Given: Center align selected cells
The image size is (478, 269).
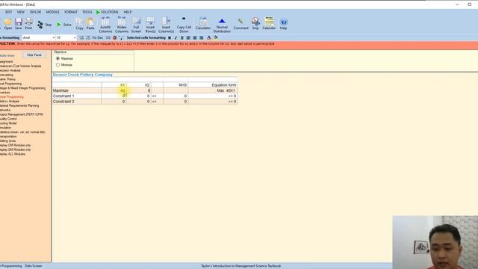Looking at the screenshot, I should 195,38.
